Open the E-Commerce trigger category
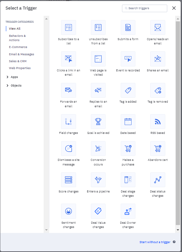 (x=18, y=47)
